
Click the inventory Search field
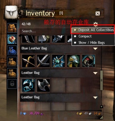coord(46,31)
